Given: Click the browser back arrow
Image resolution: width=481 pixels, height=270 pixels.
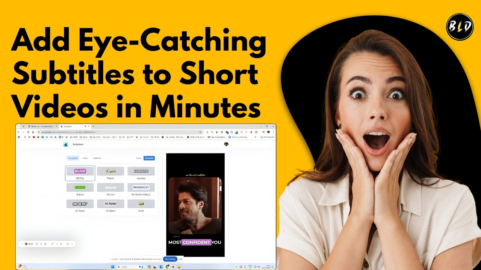Looking at the screenshot, I should 18,132.
